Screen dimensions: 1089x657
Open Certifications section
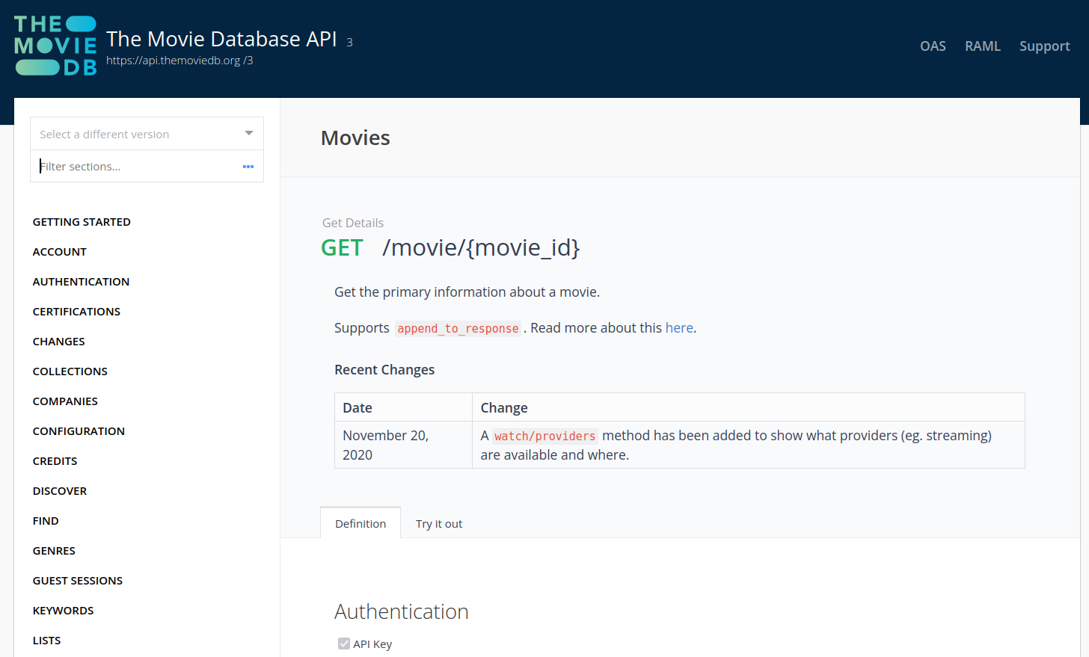[76, 312]
